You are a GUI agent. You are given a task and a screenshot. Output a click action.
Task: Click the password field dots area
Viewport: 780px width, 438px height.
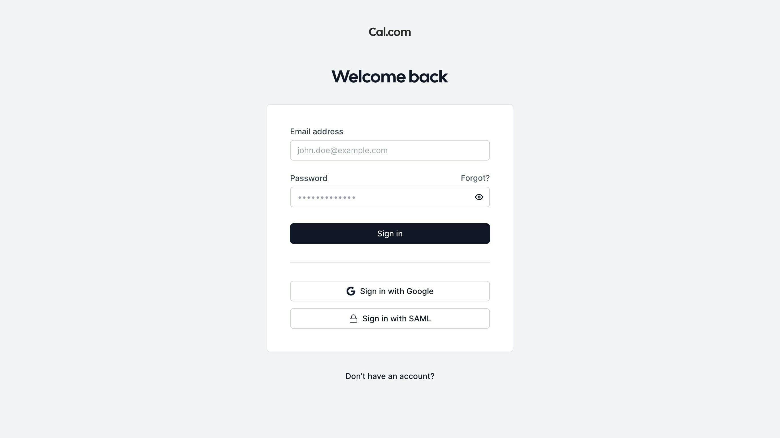pos(327,197)
